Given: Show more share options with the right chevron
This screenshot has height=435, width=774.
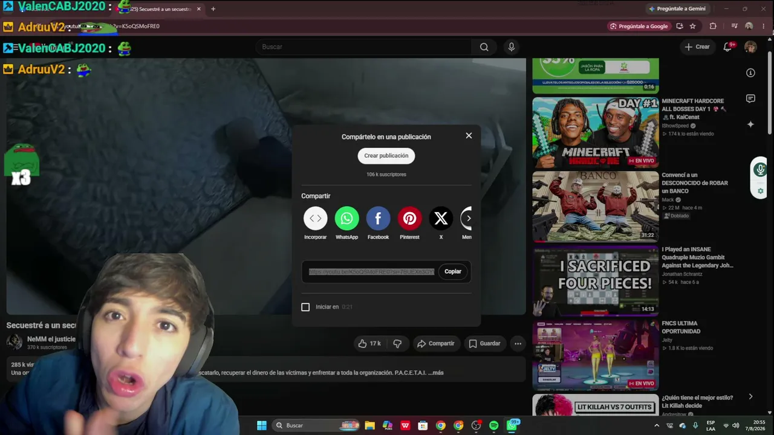Looking at the screenshot, I should (468, 218).
